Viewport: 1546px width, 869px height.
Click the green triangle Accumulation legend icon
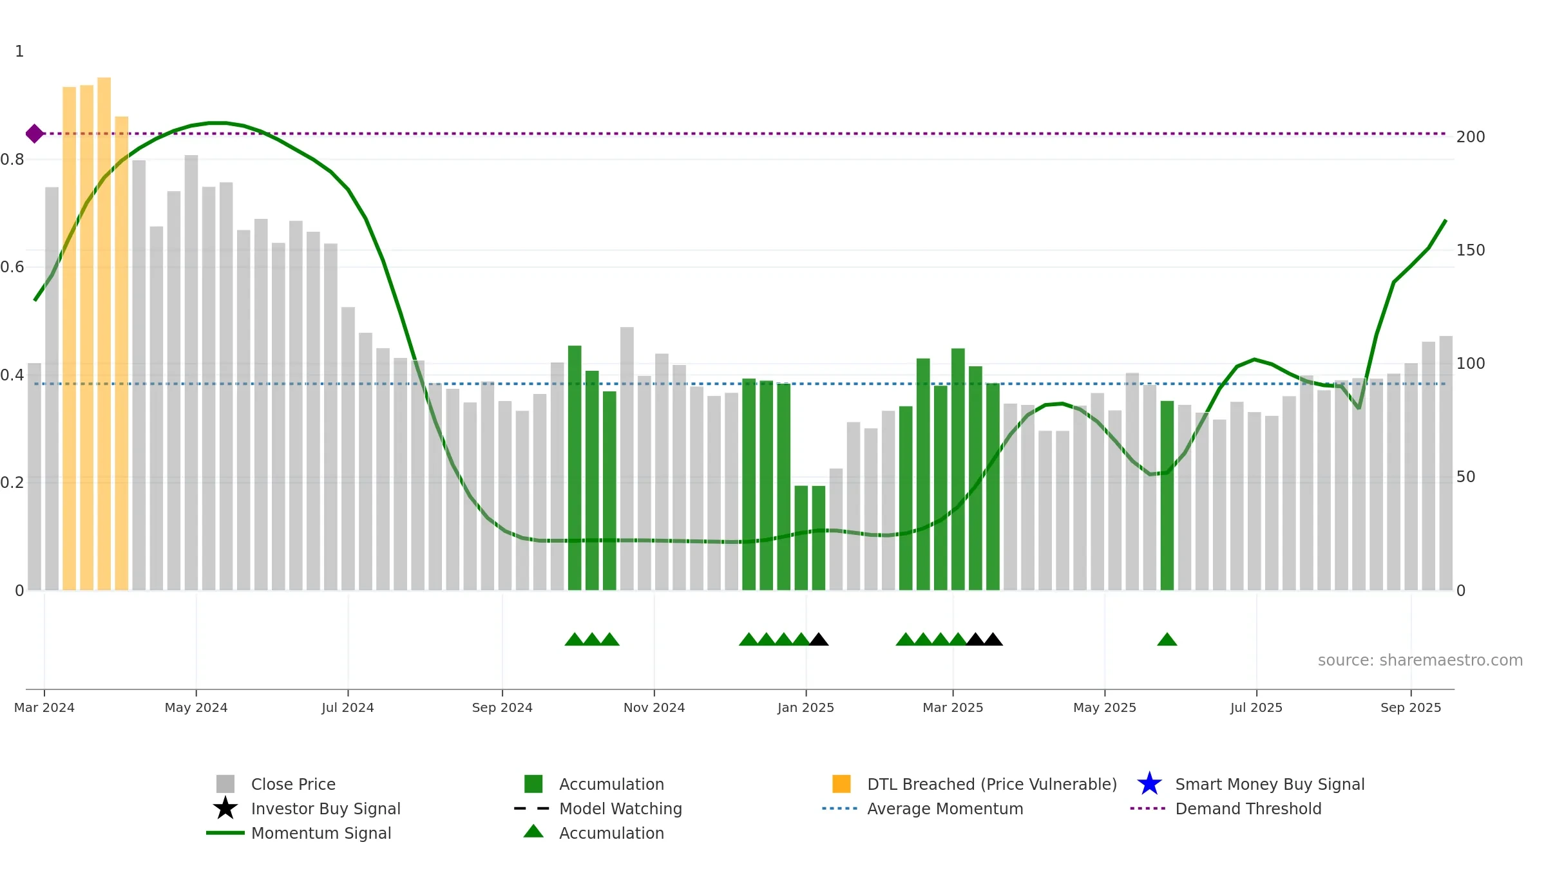(533, 832)
